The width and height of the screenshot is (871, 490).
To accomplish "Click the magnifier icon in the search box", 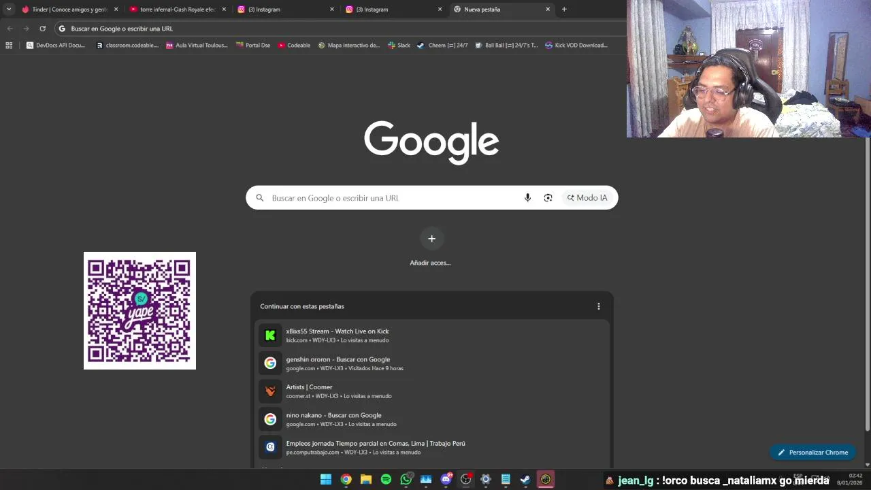I will [259, 198].
